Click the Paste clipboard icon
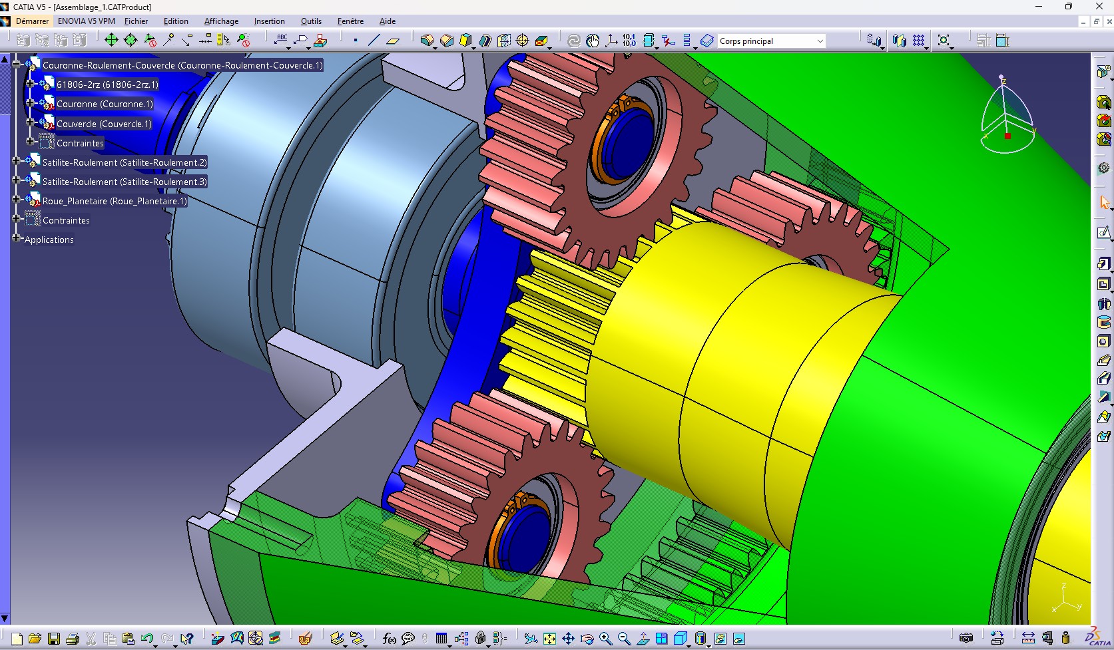Viewport: 1114px width, 650px height. [x=129, y=639]
